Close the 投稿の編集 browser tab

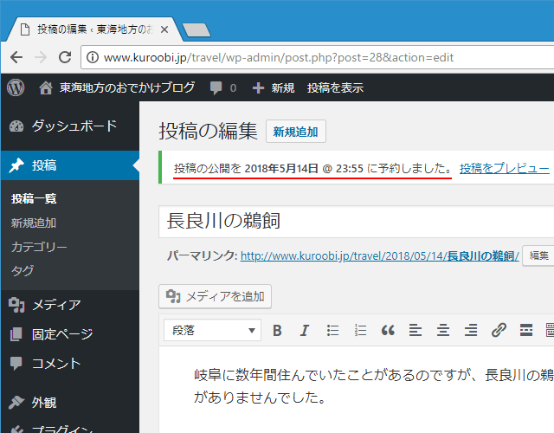coord(164,29)
